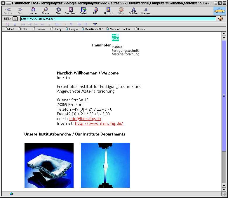Open the Query favorites folder
Image resolution: width=228 pixels, height=198 pixels.
click(56, 29)
